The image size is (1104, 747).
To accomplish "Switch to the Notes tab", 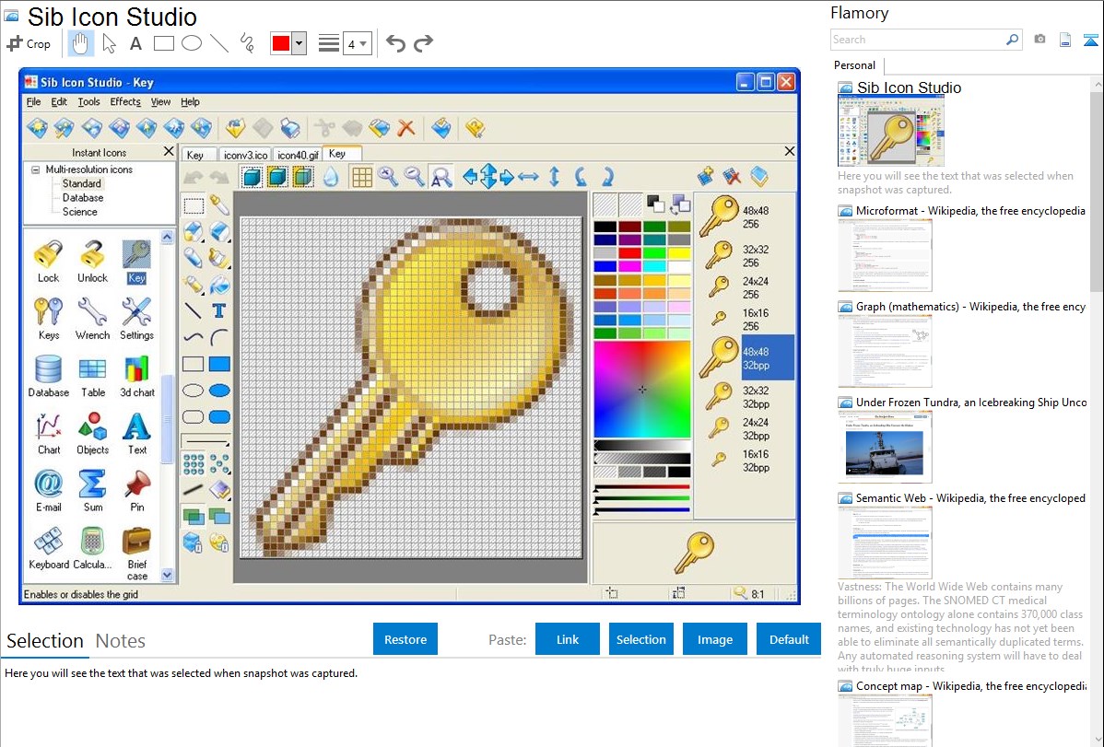I will point(121,641).
